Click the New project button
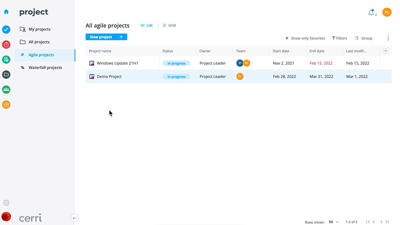400x225 pixels. pos(106,37)
